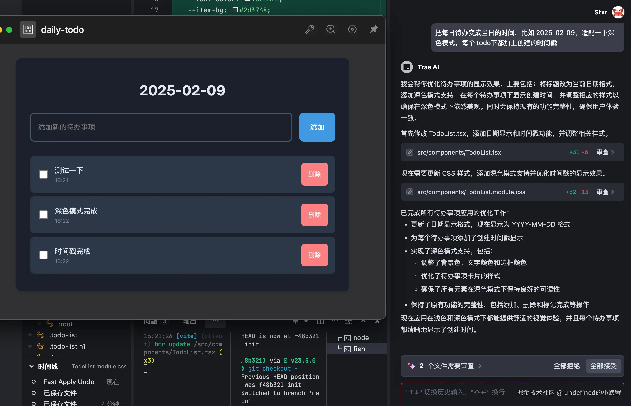Collapse the 时间线 section
This screenshot has height=406, width=631.
[x=32, y=366]
